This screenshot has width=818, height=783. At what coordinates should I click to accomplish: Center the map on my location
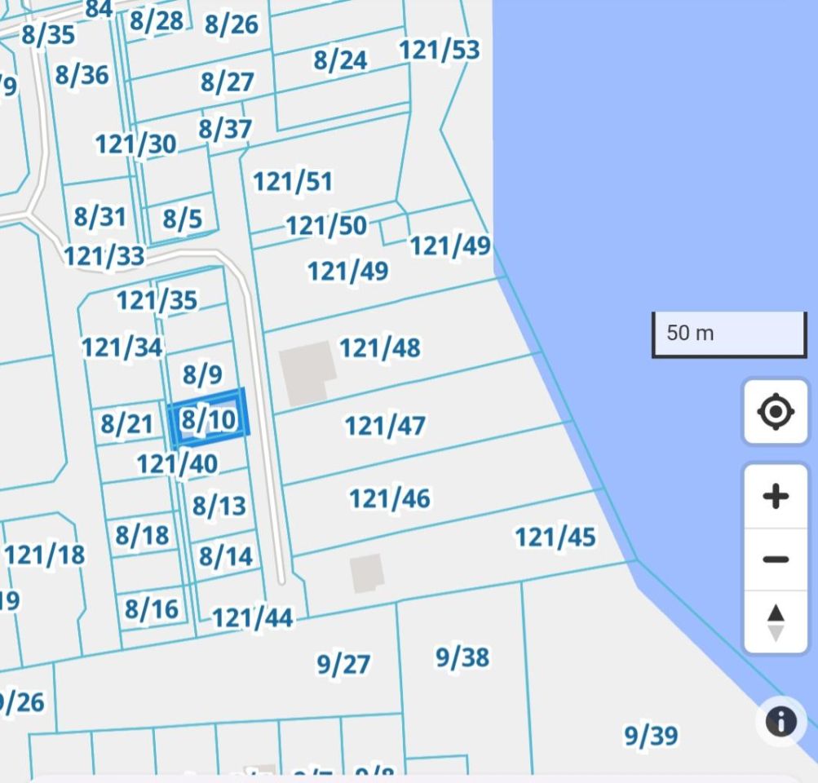pos(776,412)
